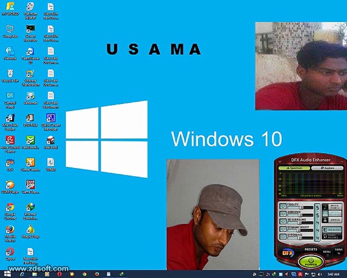
Task: Toggle Dynamic Boost power button in DFX
Action: [283, 229]
